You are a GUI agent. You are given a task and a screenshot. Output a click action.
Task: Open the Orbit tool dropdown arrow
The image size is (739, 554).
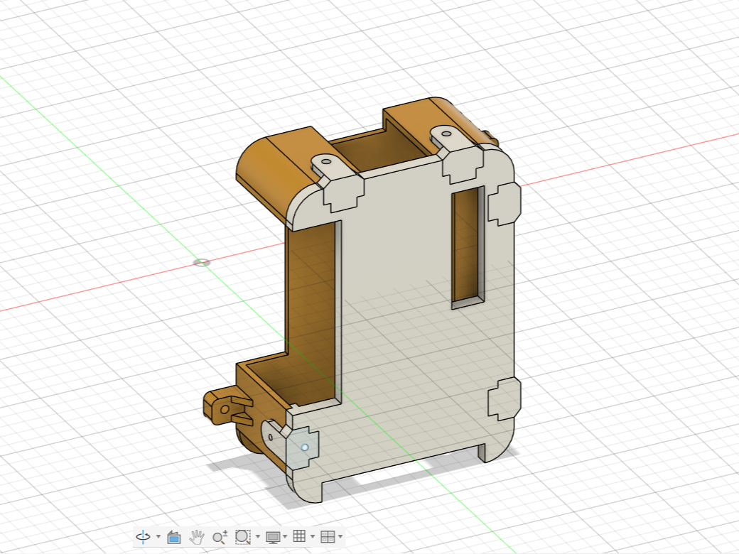click(x=158, y=536)
